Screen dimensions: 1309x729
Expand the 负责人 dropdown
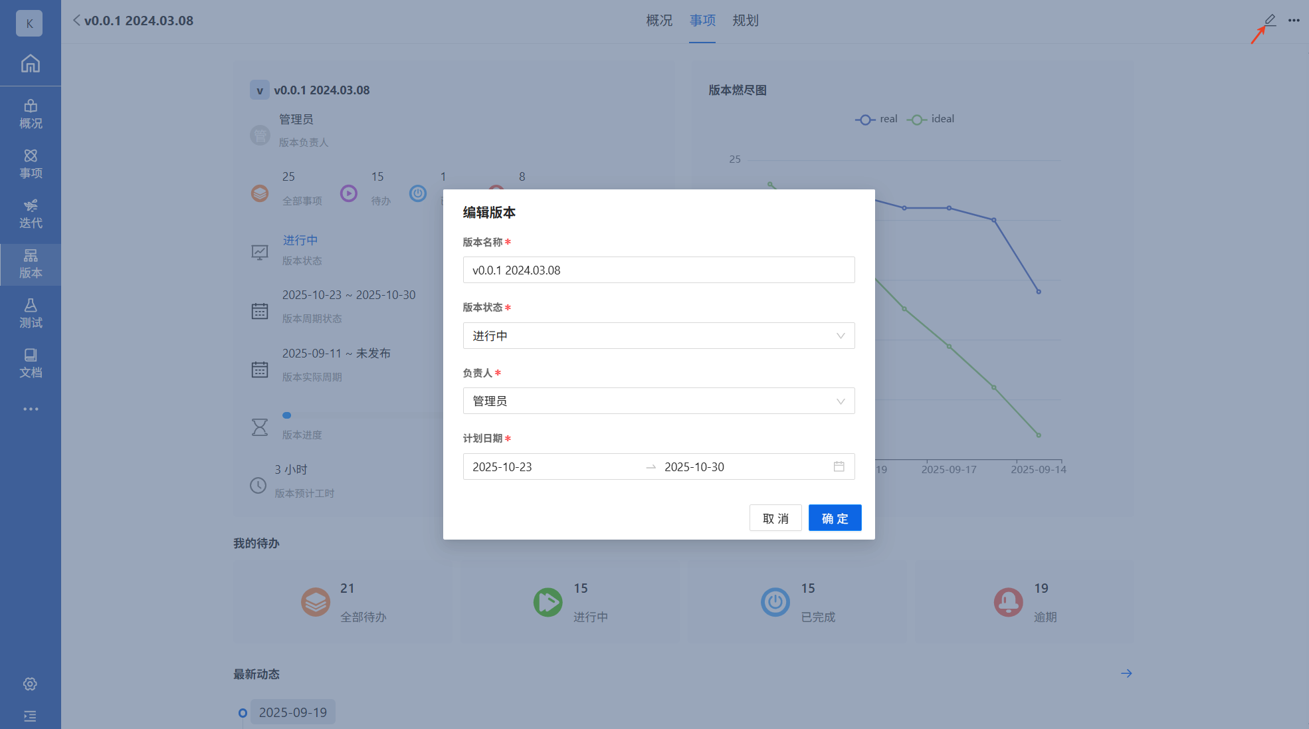click(x=658, y=401)
